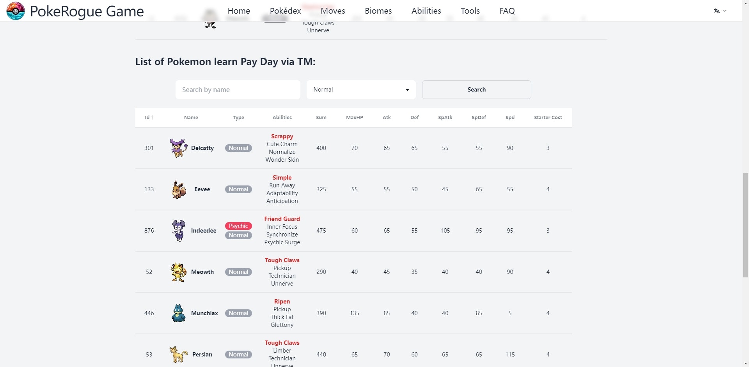Click the Normalize ability
This screenshot has height=367, width=749.
(x=282, y=152)
